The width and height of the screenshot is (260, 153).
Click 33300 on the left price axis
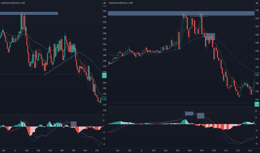point(104,83)
